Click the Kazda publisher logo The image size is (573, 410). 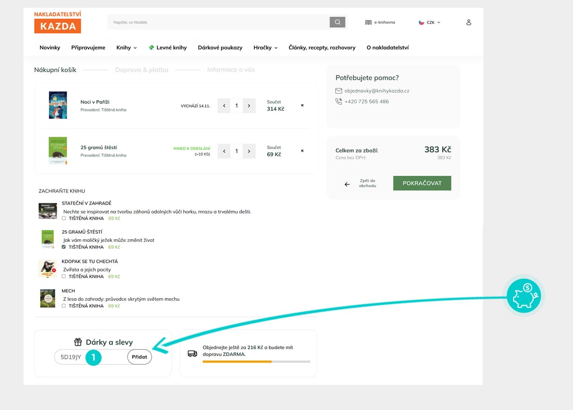click(x=58, y=22)
